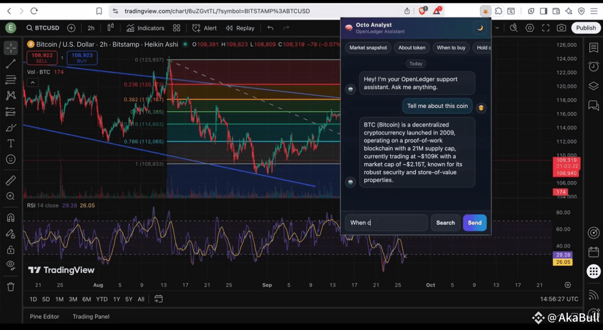
Task: Click the trash remove objects icon
Action: click(x=11, y=287)
